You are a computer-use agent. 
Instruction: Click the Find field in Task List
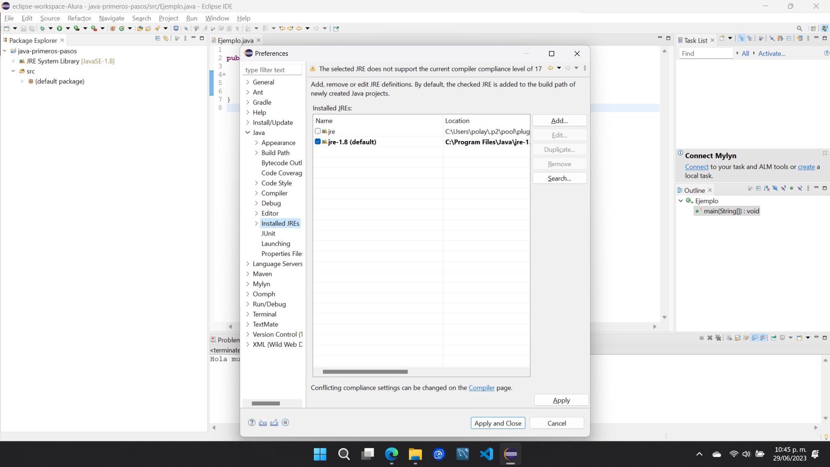(706, 54)
